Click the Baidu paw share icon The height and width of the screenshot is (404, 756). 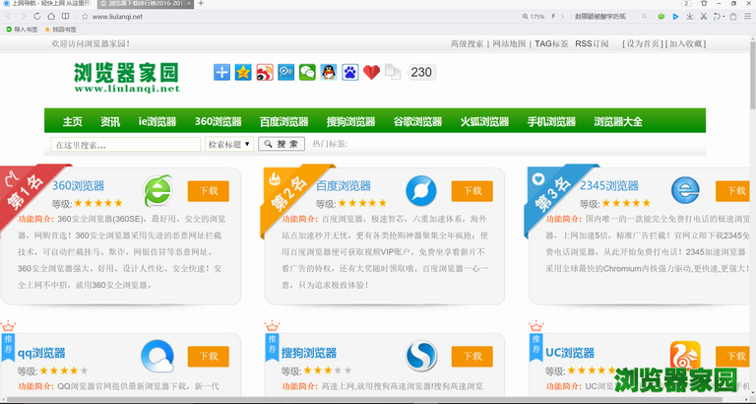pos(349,72)
